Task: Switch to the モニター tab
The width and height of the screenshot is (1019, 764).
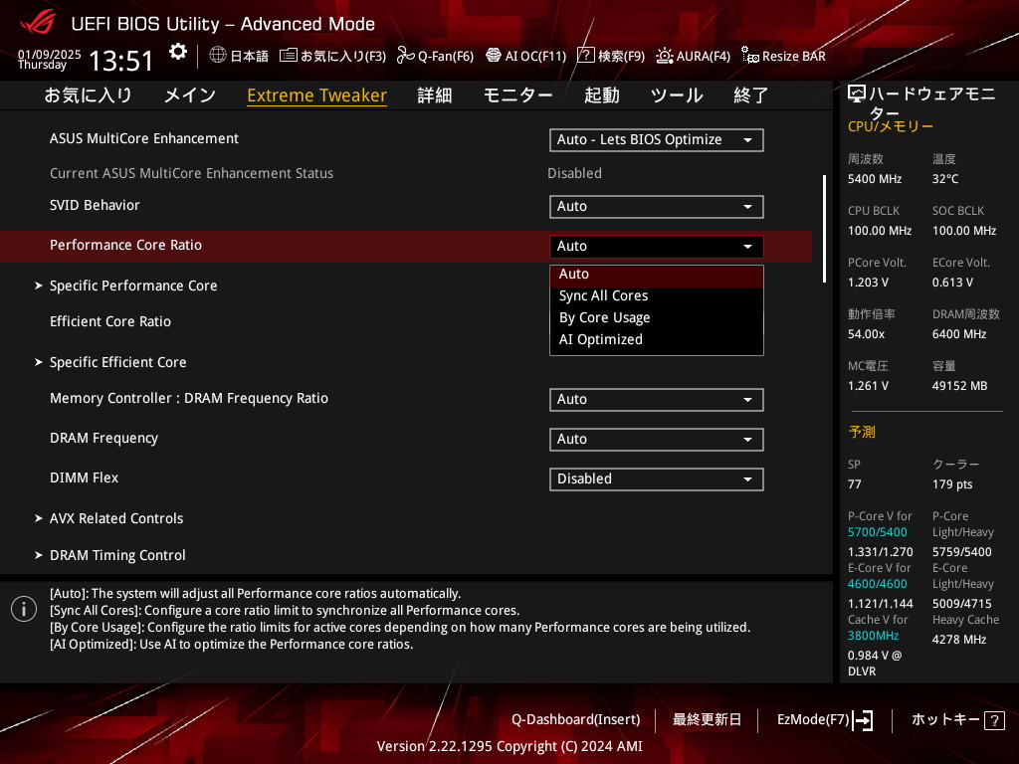Action: click(517, 95)
